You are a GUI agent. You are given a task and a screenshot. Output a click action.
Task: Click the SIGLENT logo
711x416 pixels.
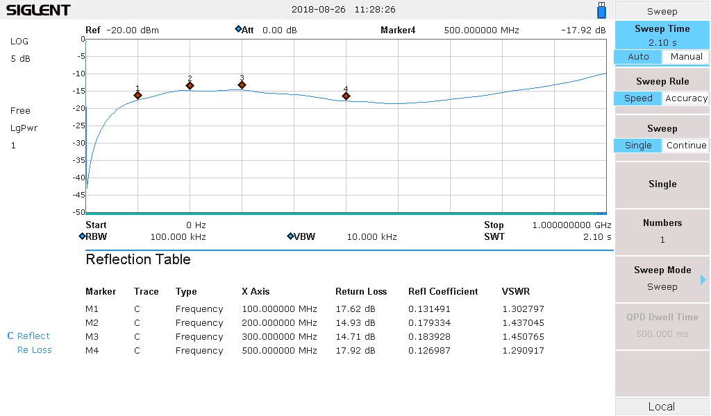click(x=38, y=10)
